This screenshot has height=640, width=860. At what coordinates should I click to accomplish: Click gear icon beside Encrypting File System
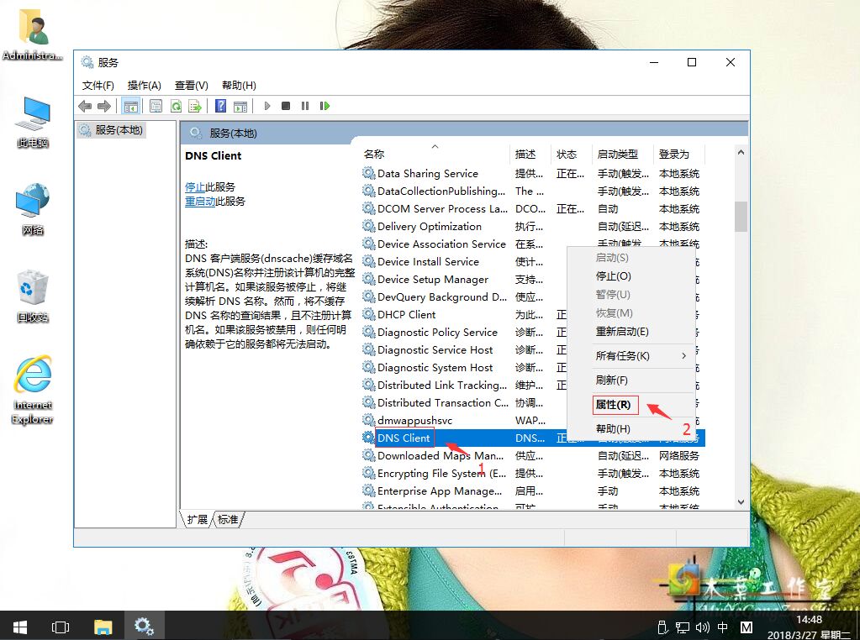(368, 473)
